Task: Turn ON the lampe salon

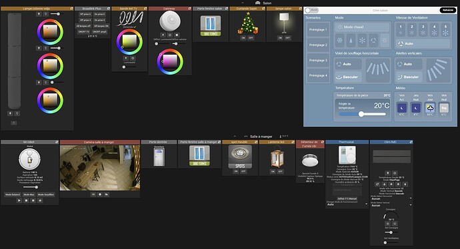Action: (x=280, y=38)
